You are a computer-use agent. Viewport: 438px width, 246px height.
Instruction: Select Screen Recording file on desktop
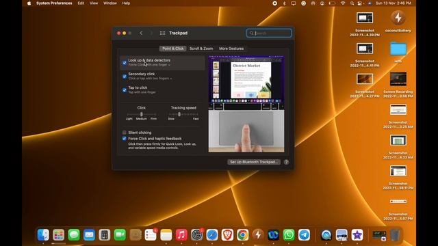click(x=398, y=85)
